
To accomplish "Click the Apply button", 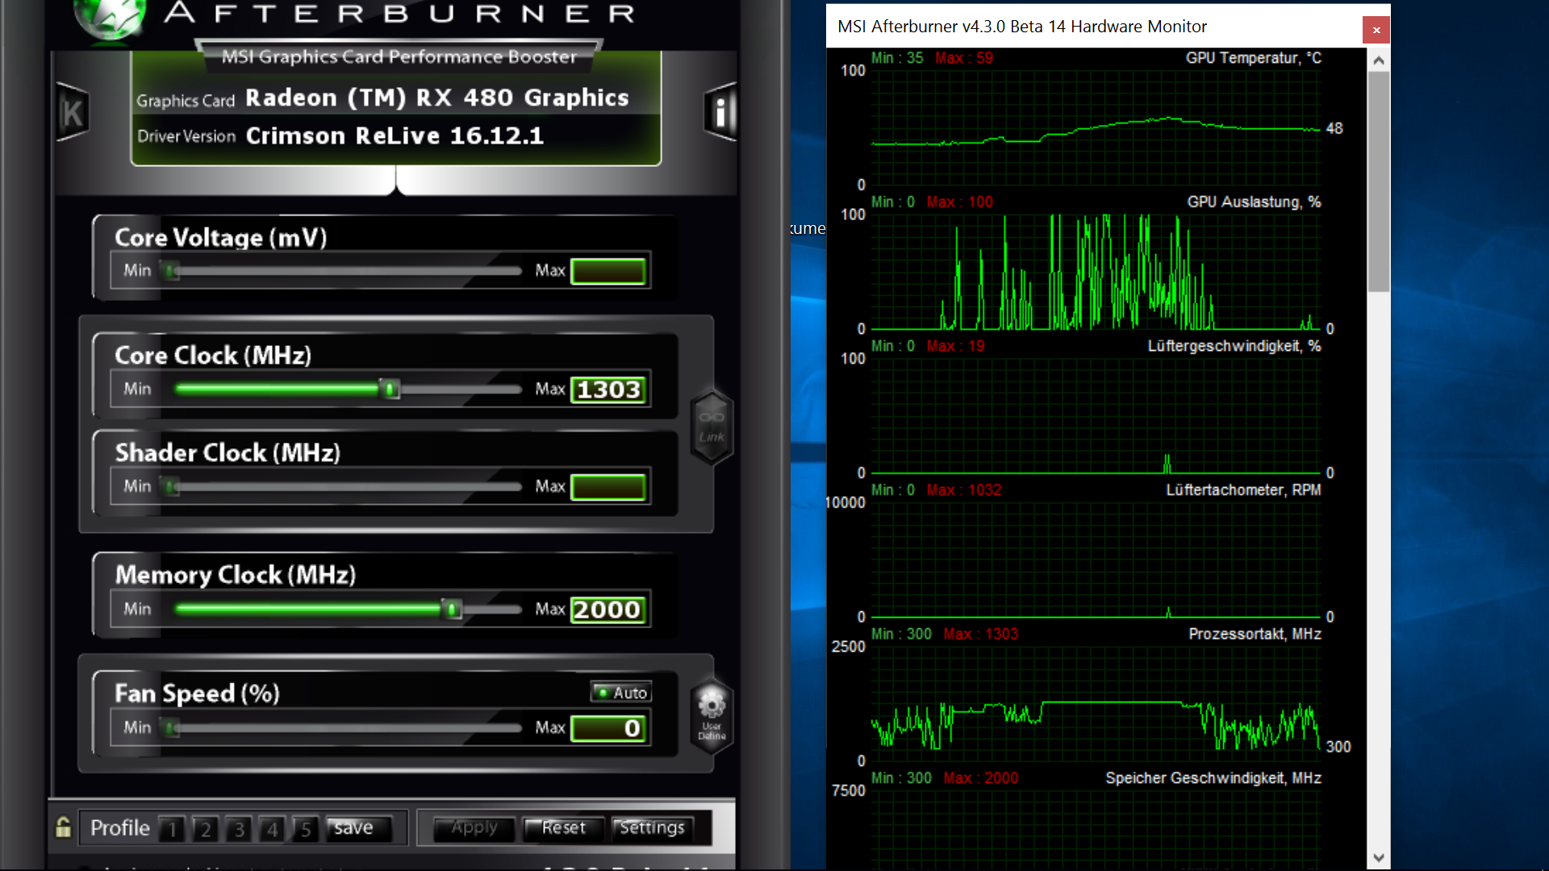I will click(x=474, y=828).
